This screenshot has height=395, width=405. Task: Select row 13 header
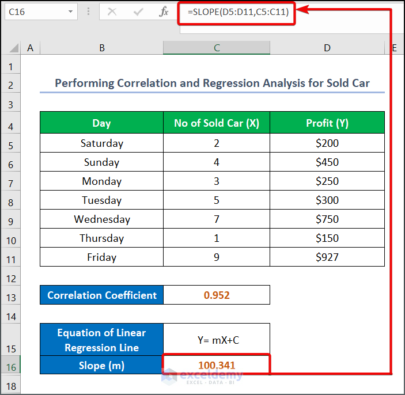[10, 295]
